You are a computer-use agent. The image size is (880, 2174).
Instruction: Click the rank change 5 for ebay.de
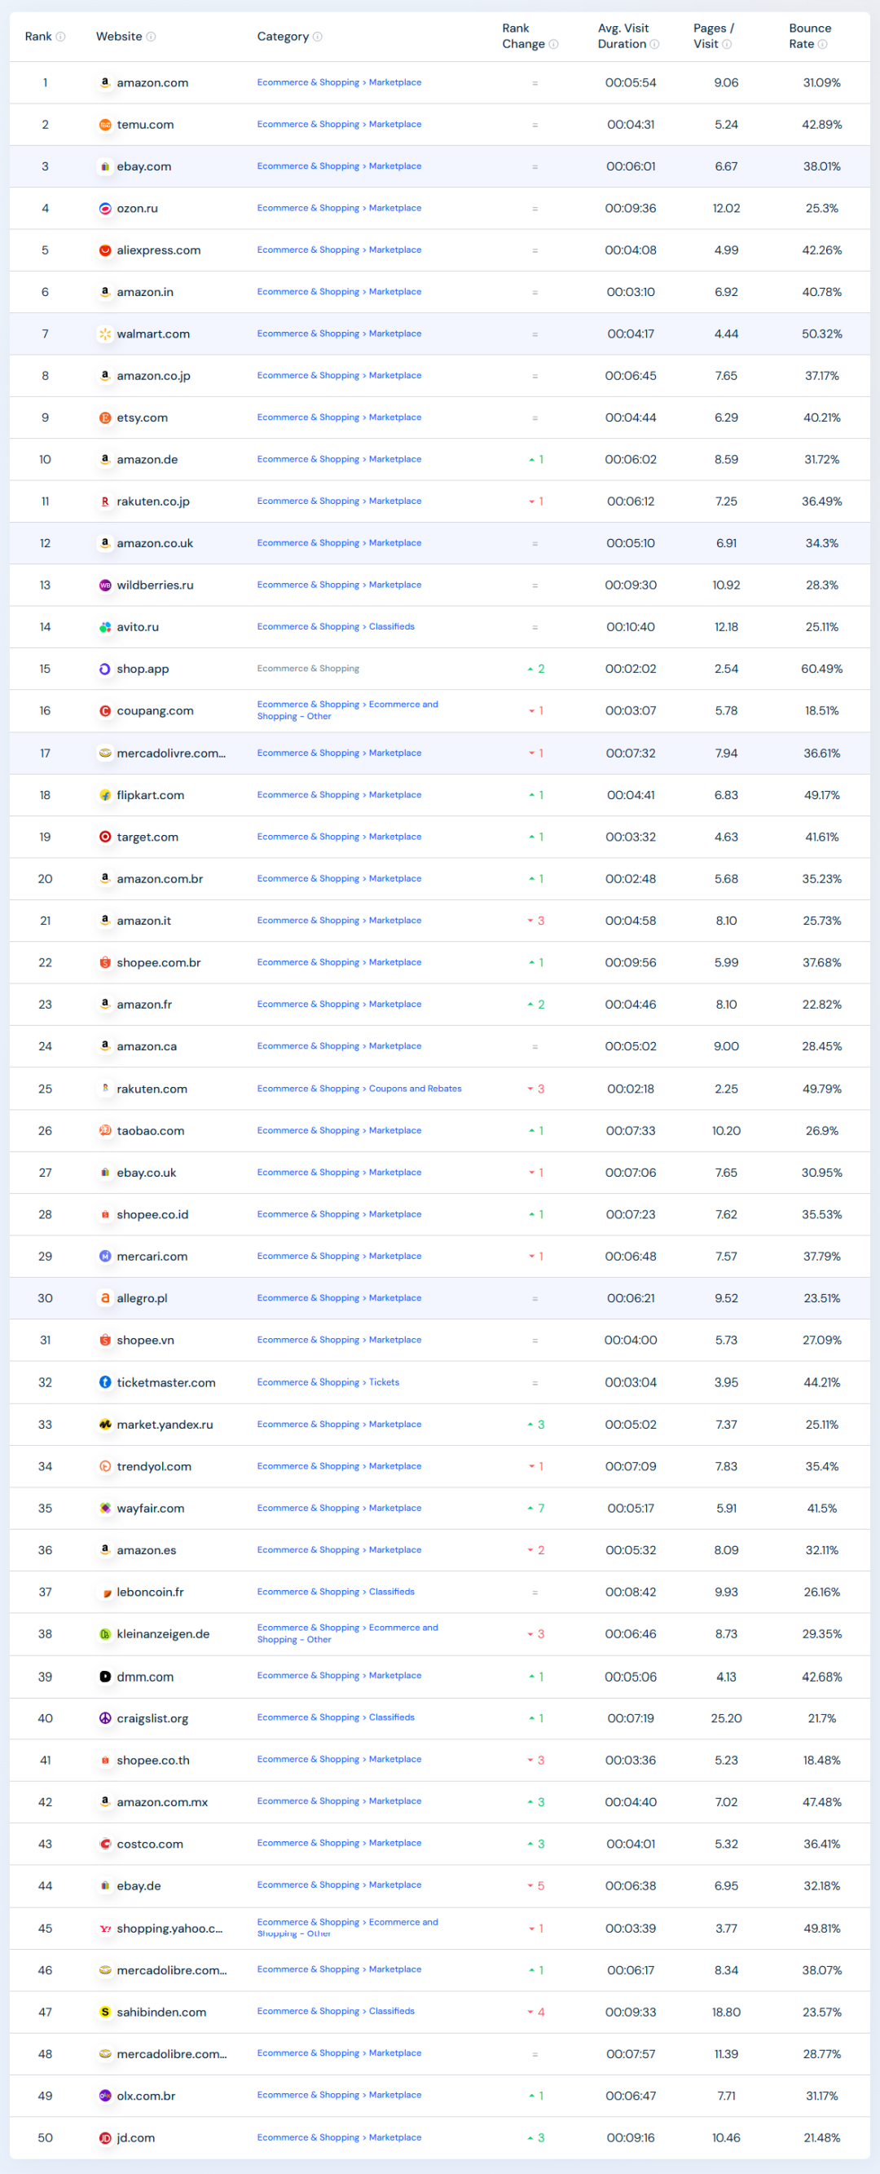click(536, 1886)
